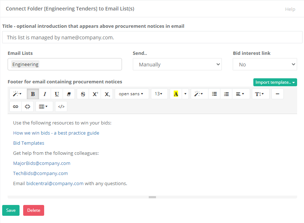The height and width of the screenshot is (223, 304).
Task: Insert an ordered numbered list
Action: click(x=226, y=94)
